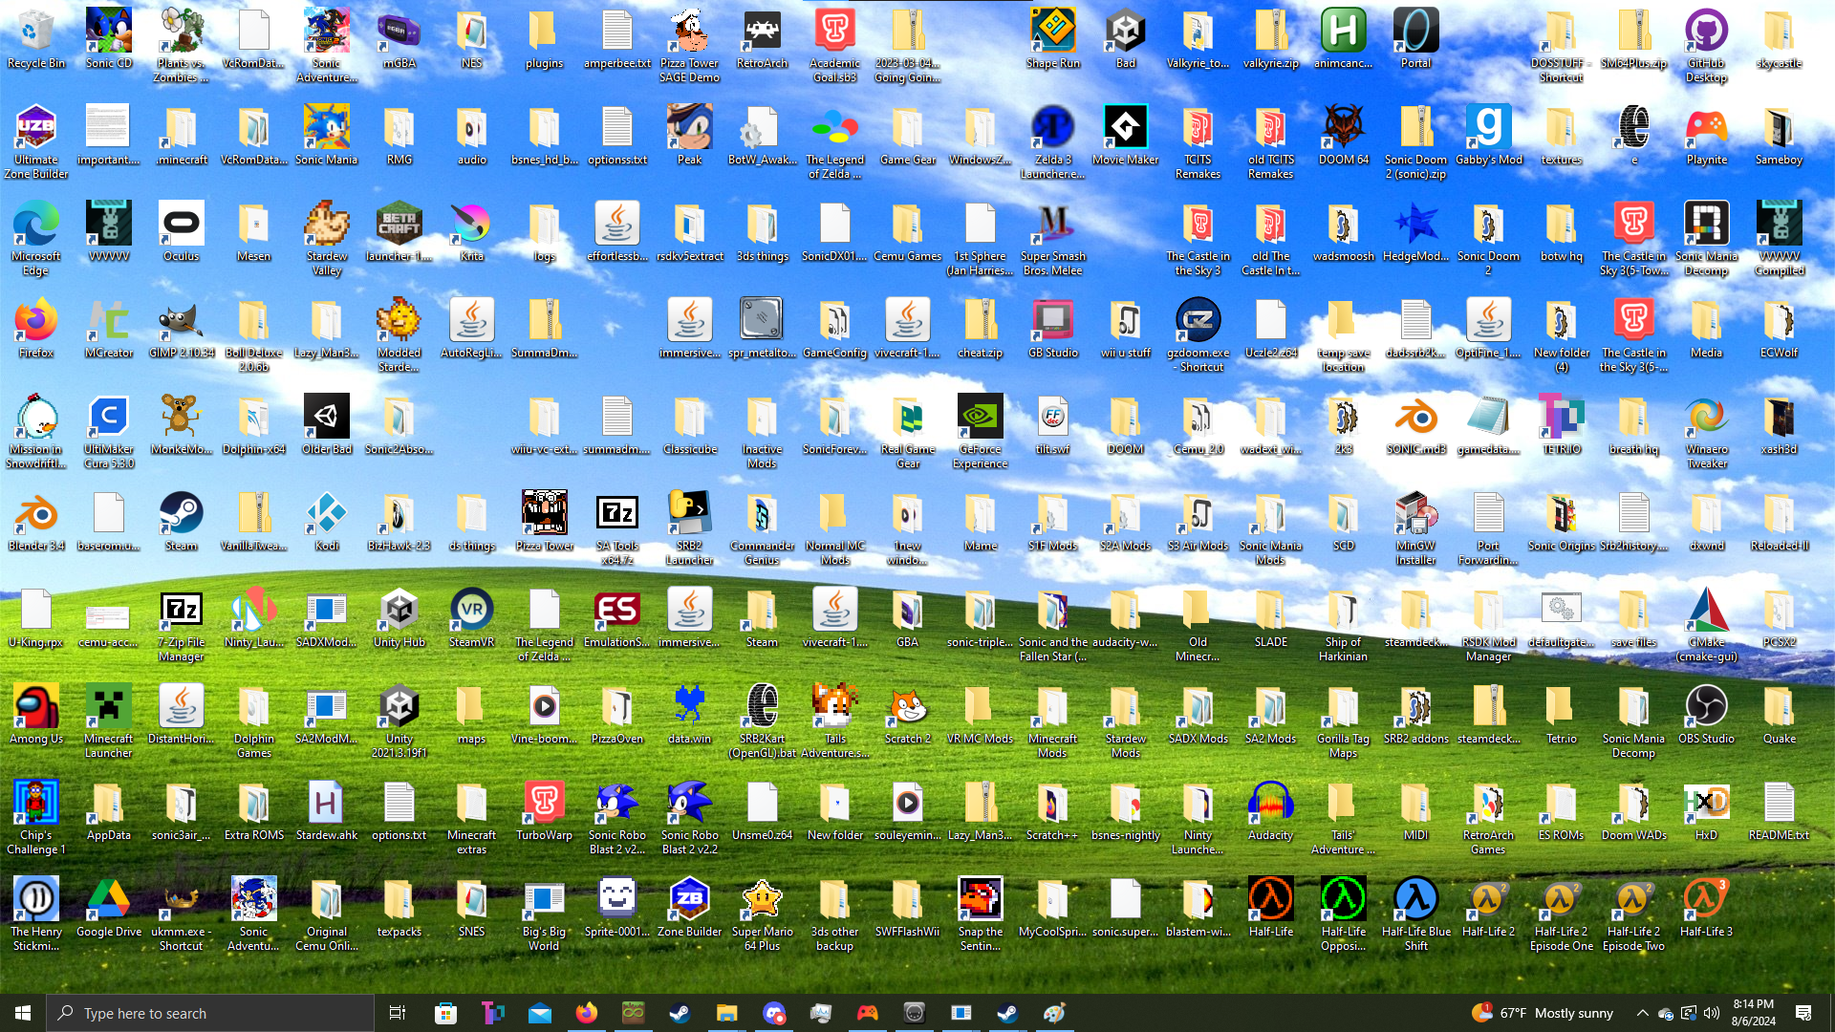Open cheat.zip archive
Screen dimensions: 1835x1032
point(981,328)
